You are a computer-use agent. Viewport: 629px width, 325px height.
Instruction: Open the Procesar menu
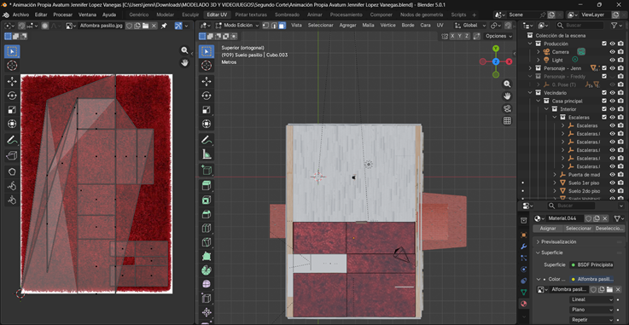pos(62,15)
